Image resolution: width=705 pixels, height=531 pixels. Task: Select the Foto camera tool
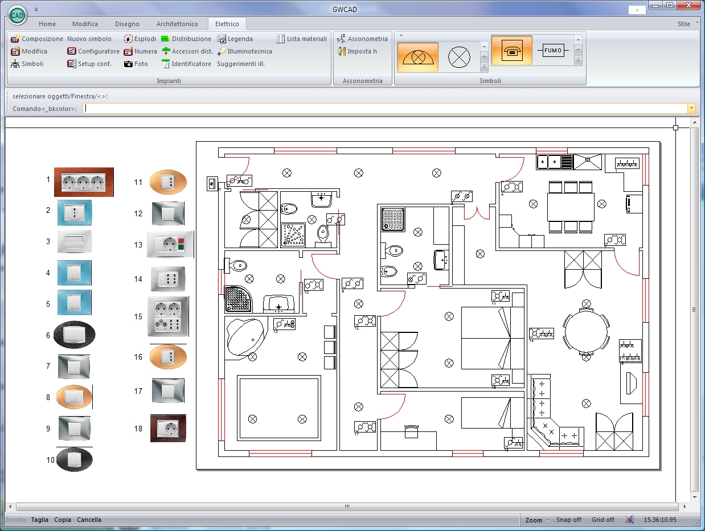coord(128,64)
